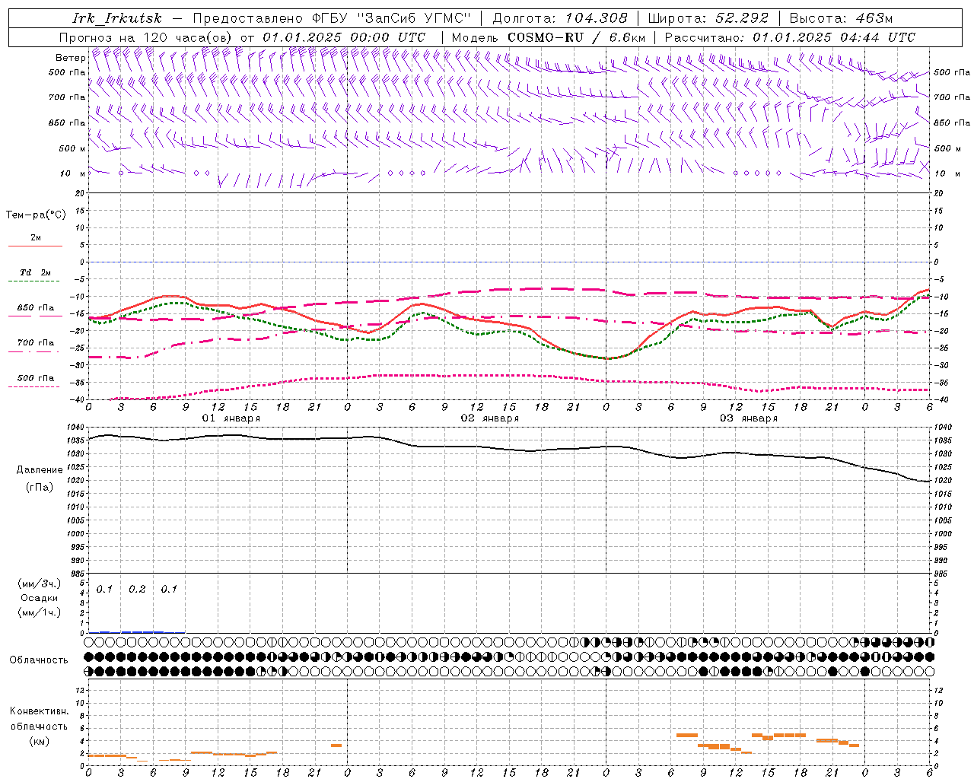974x779 pixels.
Task: Click the red solid line sample under '2м'
Action: pos(35,246)
